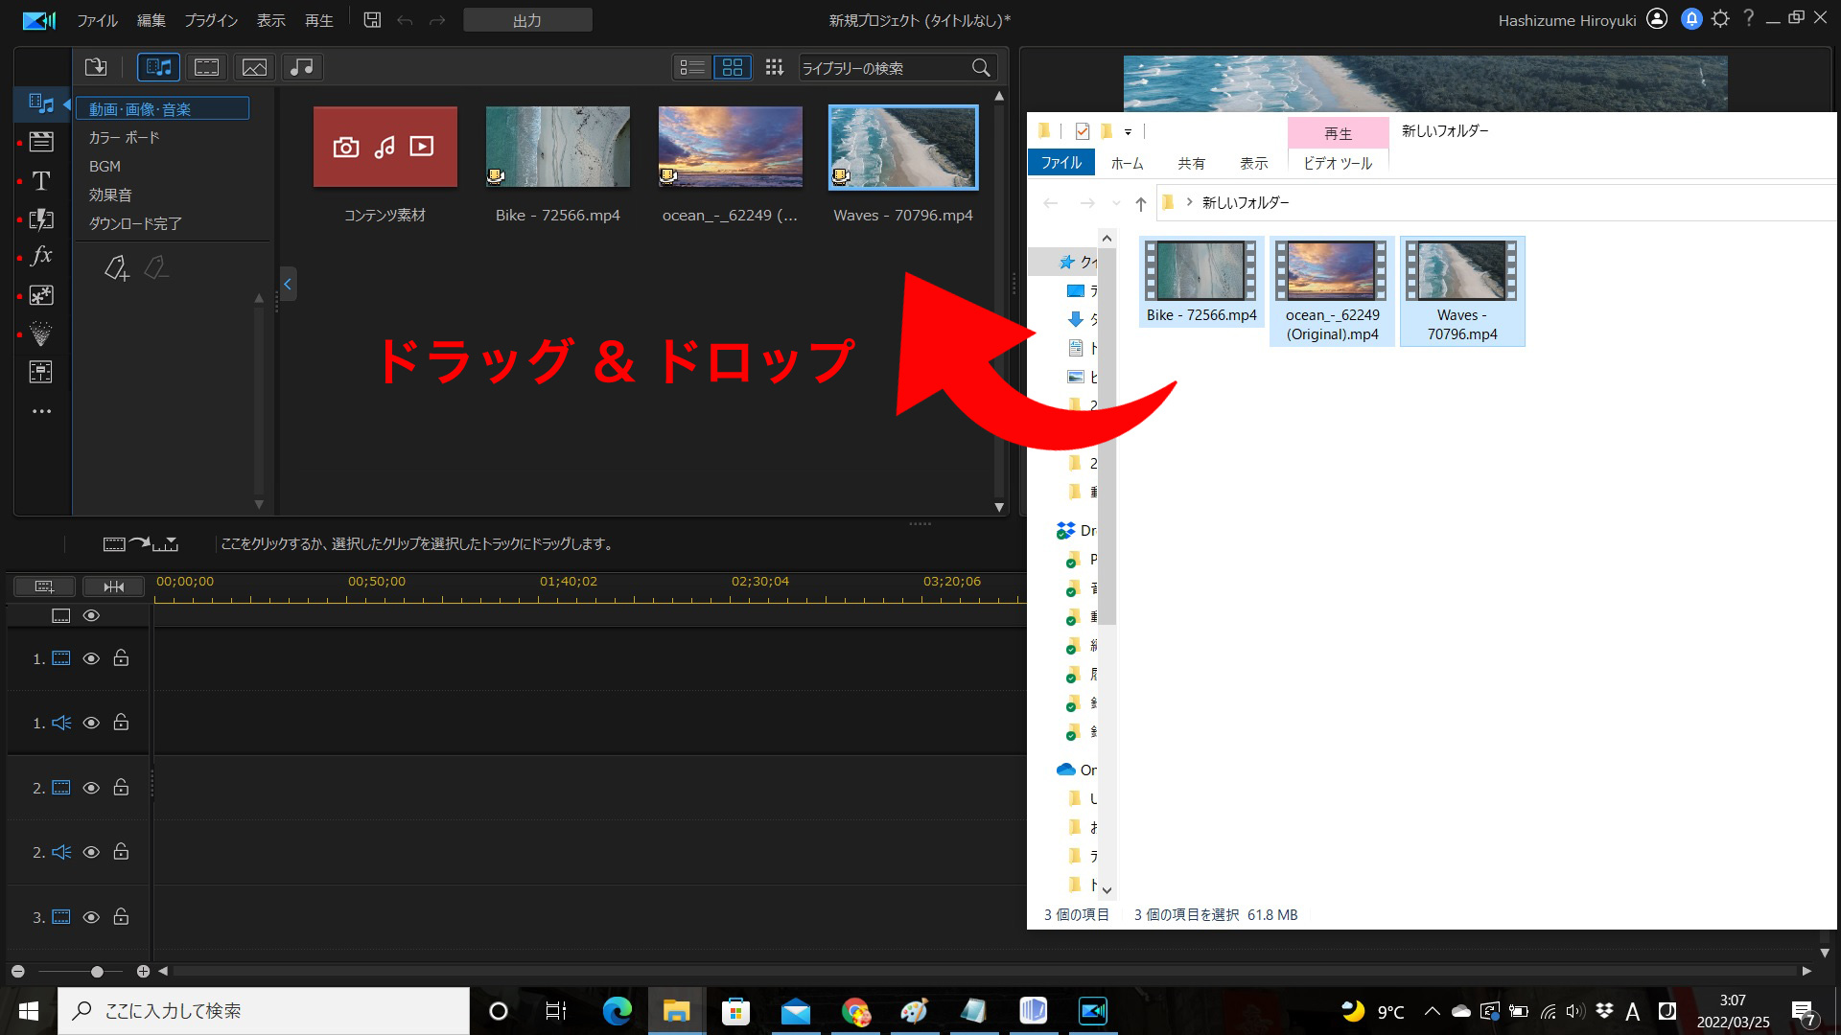This screenshot has height=1035, width=1841.
Task: Open the プラグイン menu
Action: click(x=211, y=20)
